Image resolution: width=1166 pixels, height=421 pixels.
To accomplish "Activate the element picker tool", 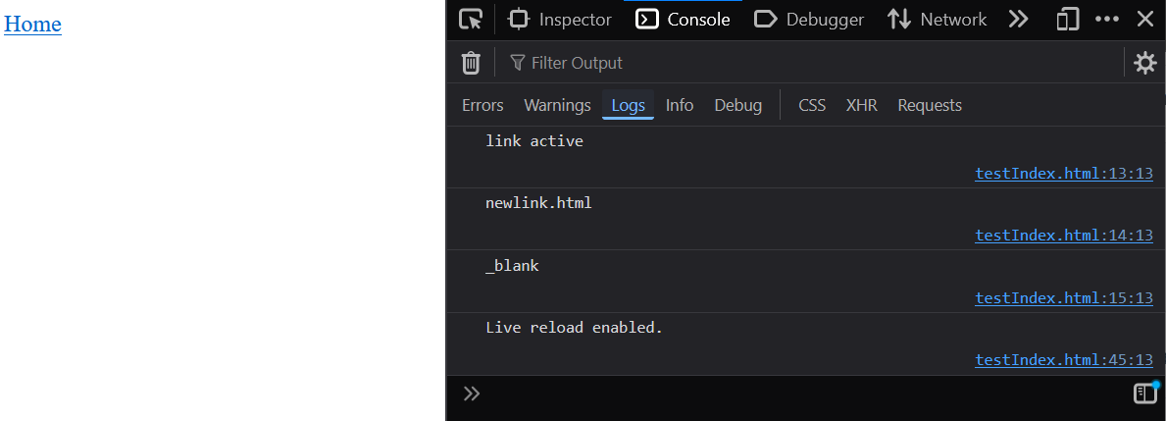I will (x=472, y=20).
